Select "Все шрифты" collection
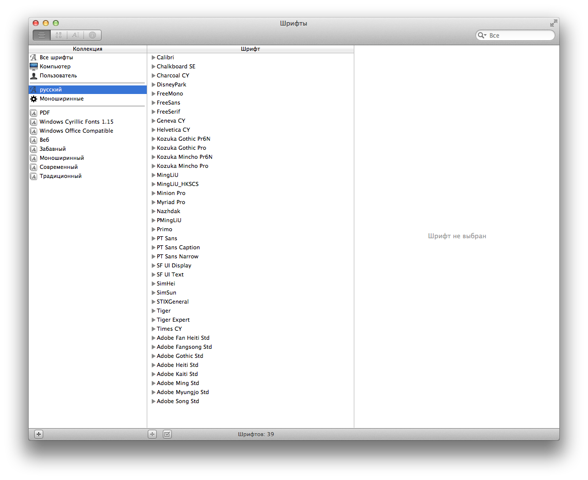Screen dimensions: 588x480 point(88,57)
